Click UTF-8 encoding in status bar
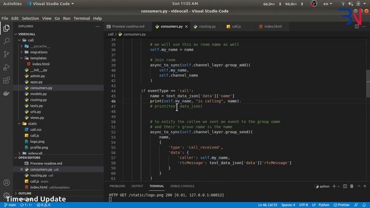Screen dimensions: 370x208 pyautogui.click(x=303, y=205)
